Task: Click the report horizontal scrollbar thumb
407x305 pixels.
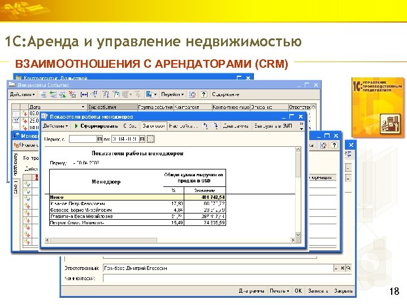Action: 103,240
